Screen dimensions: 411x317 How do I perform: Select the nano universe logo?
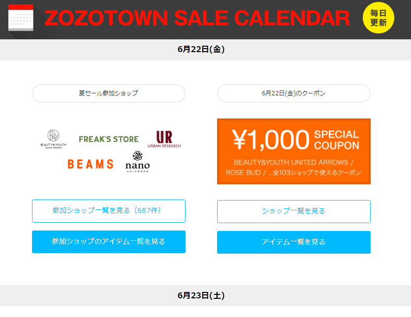[x=137, y=162]
